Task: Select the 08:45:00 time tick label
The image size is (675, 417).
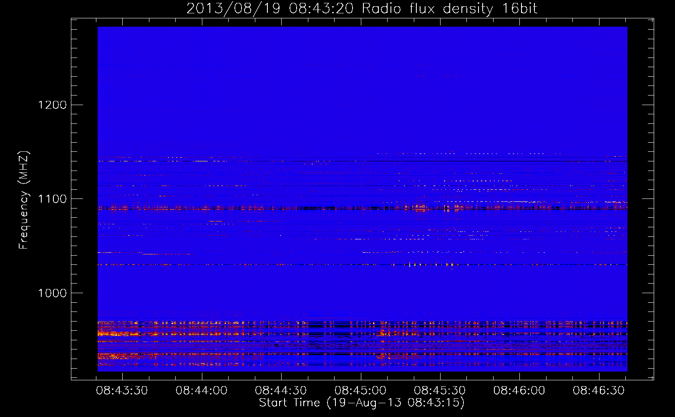Action: (360, 391)
